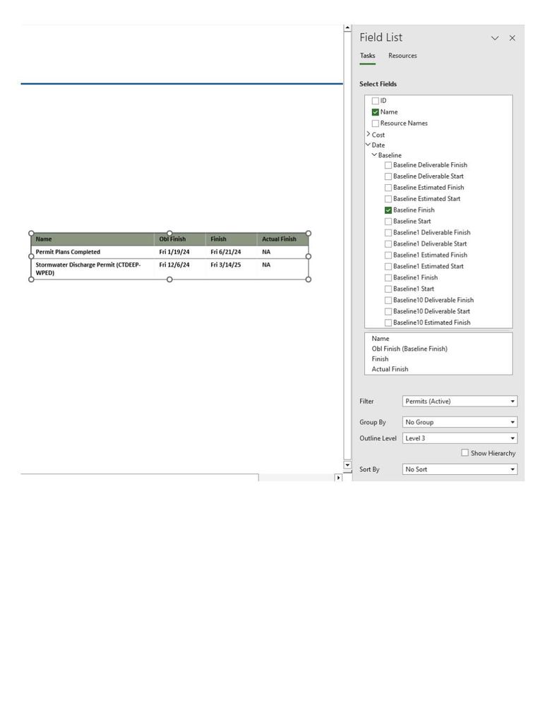The height and width of the screenshot is (705, 545).
Task: Click NA in Stormwater Discharge Permit row
Action: click(x=283, y=269)
